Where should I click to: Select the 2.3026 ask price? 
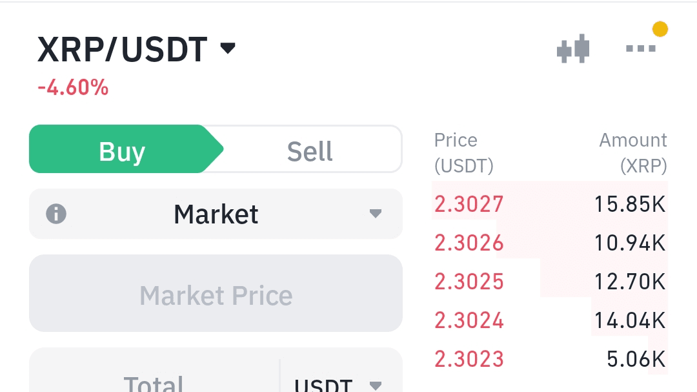[x=469, y=243]
